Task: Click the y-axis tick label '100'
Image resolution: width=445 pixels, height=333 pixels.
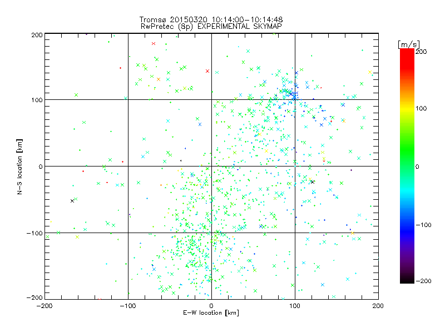Action: [37, 100]
